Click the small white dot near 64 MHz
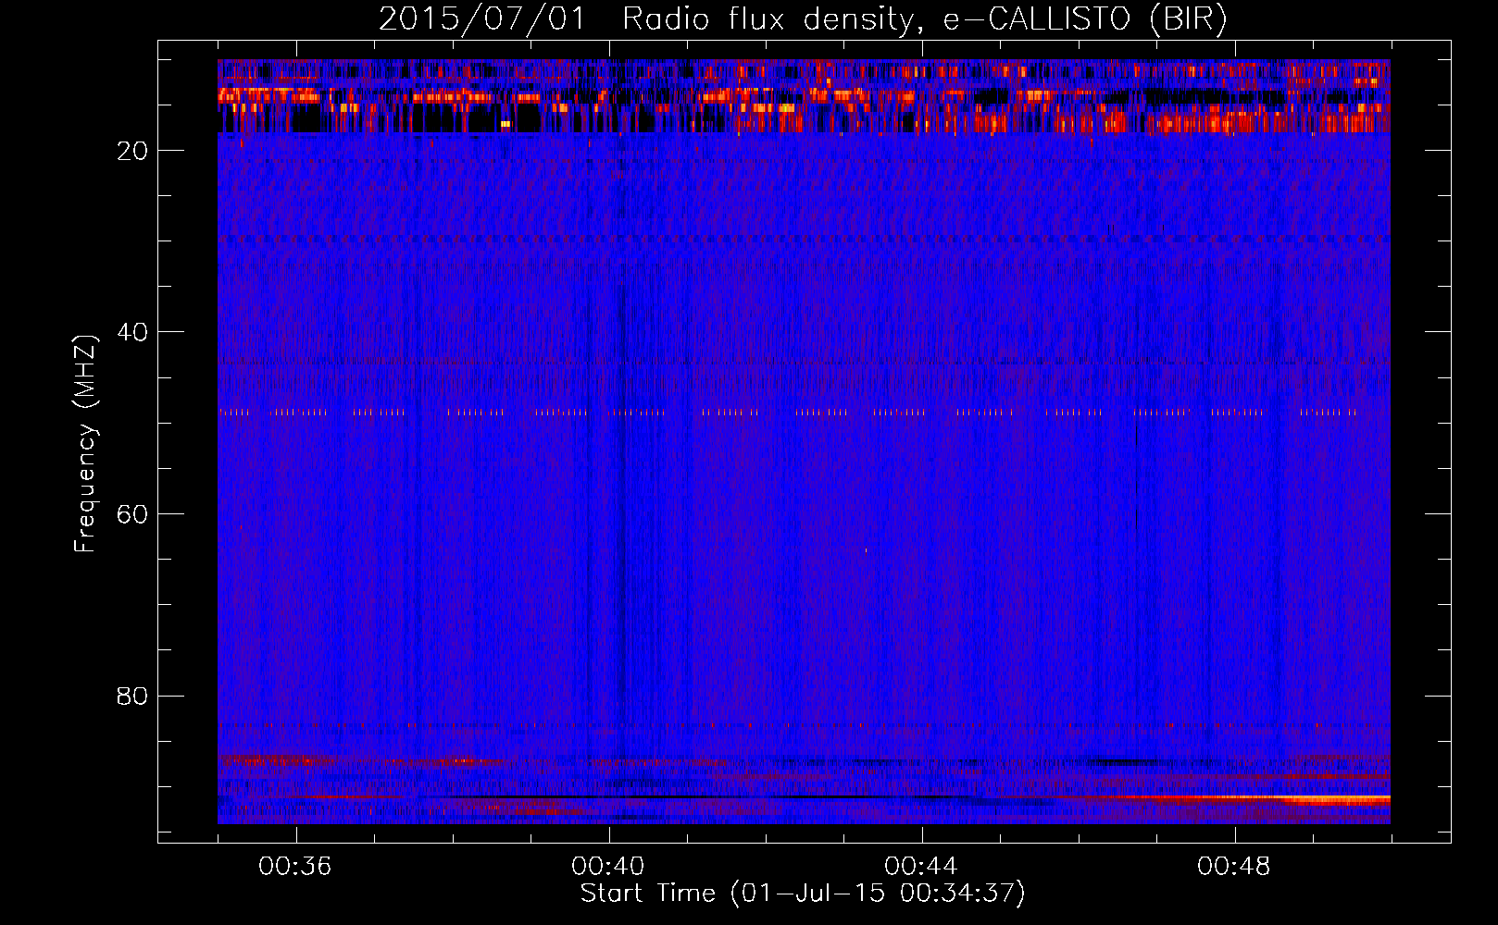The image size is (1498, 925). pyautogui.click(x=866, y=550)
